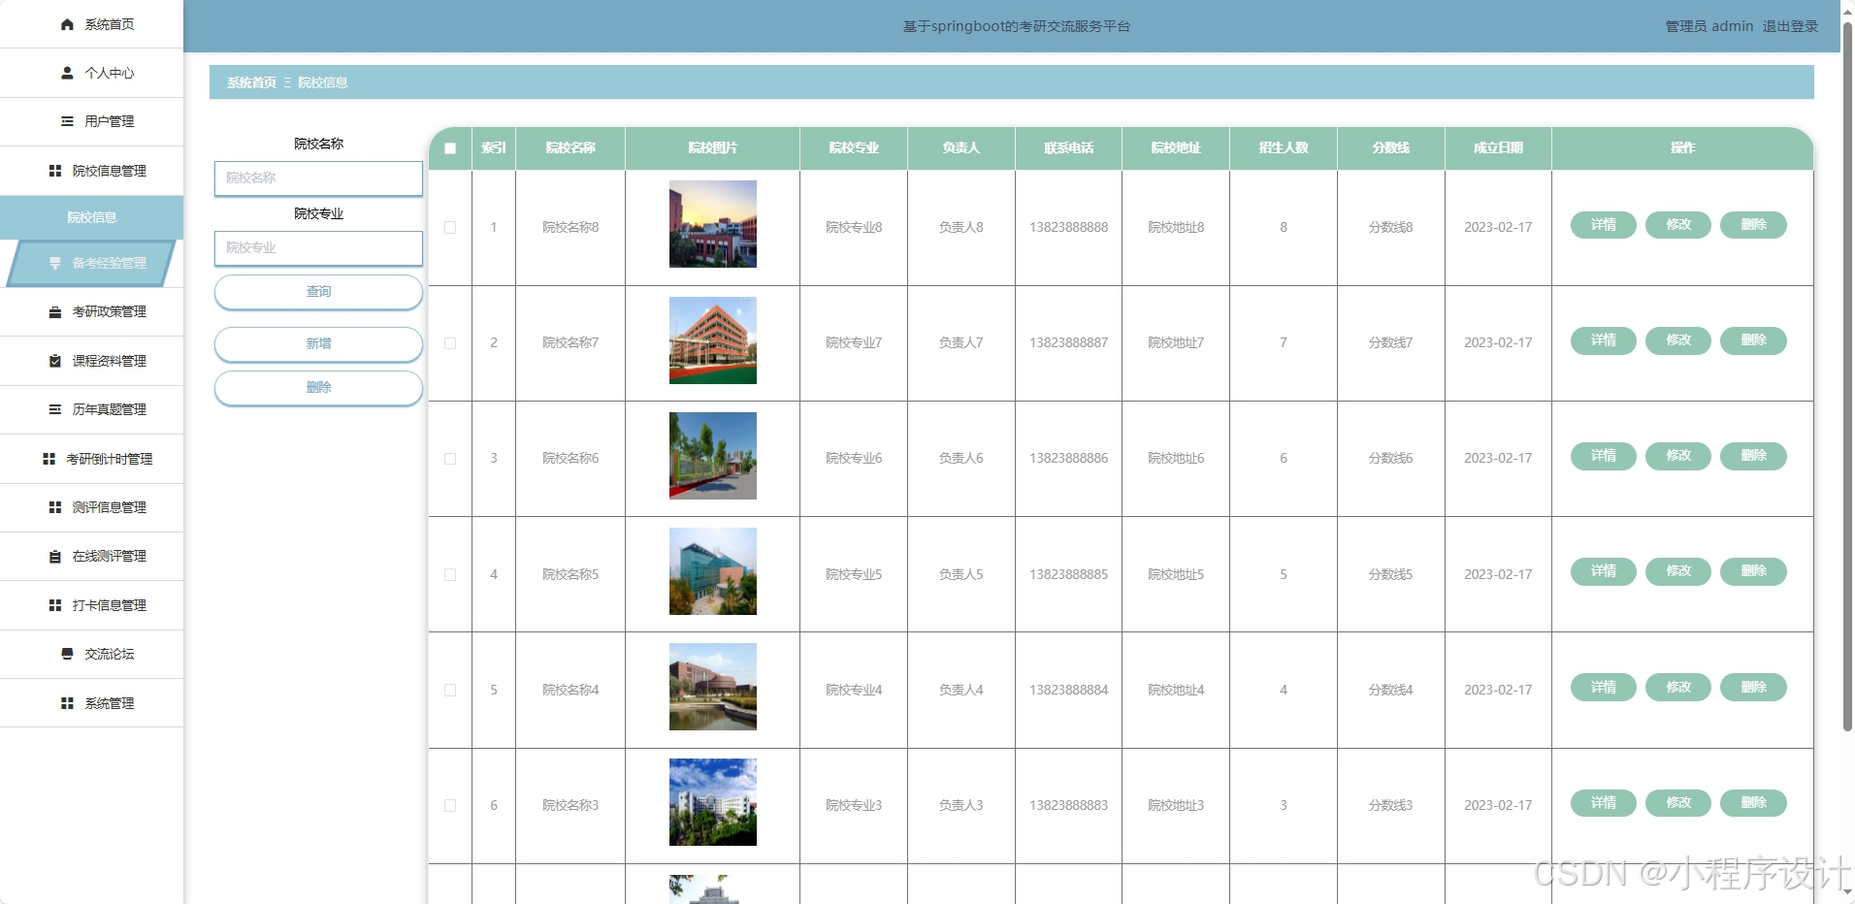Click the grid icon beside 院校信息管理
Viewport: 1855px width, 904px height.
point(55,171)
